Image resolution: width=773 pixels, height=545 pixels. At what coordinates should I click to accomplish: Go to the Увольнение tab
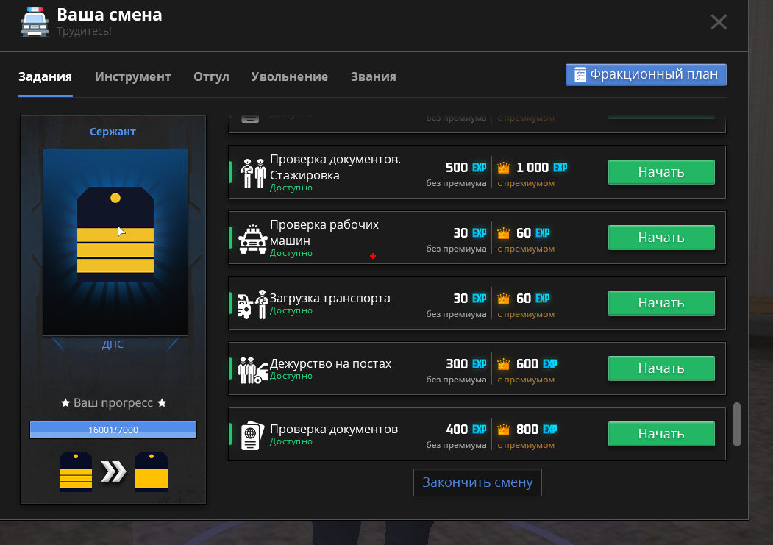coord(289,76)
